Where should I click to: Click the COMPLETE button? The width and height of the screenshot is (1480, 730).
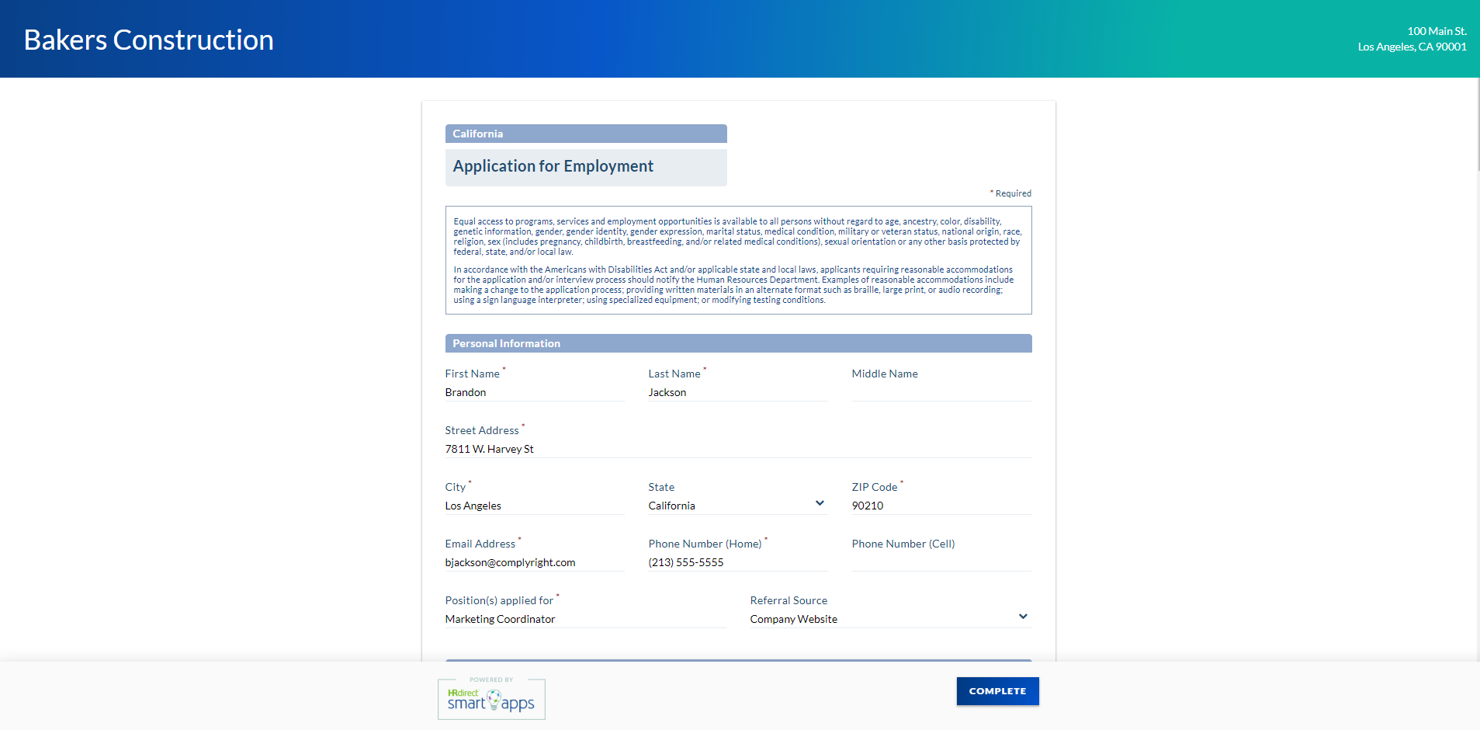(997, 690)
